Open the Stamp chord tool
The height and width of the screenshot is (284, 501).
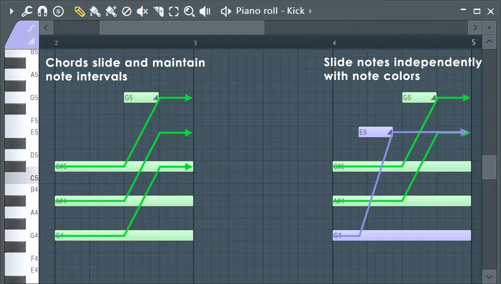(x=58, y=11)
